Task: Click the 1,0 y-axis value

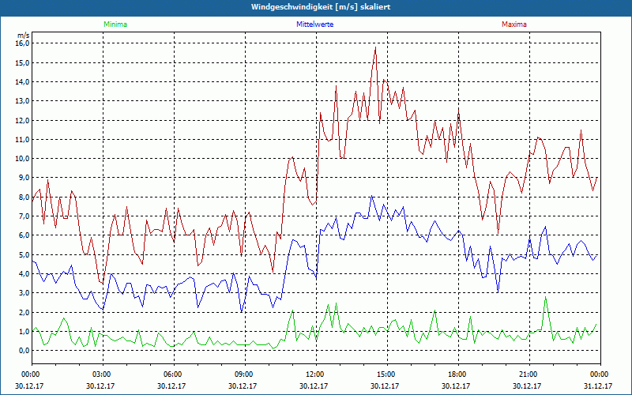Action: (24, 331)
